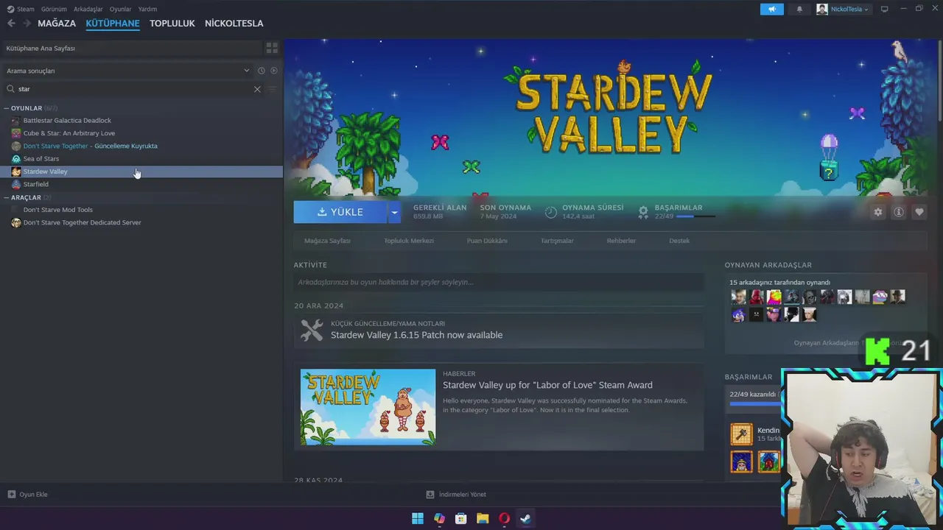
Task: Click Don't Starve Together Dedicated Server icon
Action: point(16,222)
